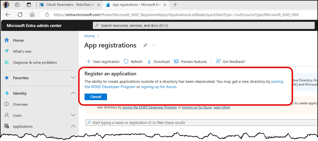The image size is (318, 141).
Task: Open Diagnose & solve problems
Action: point(35,62)
